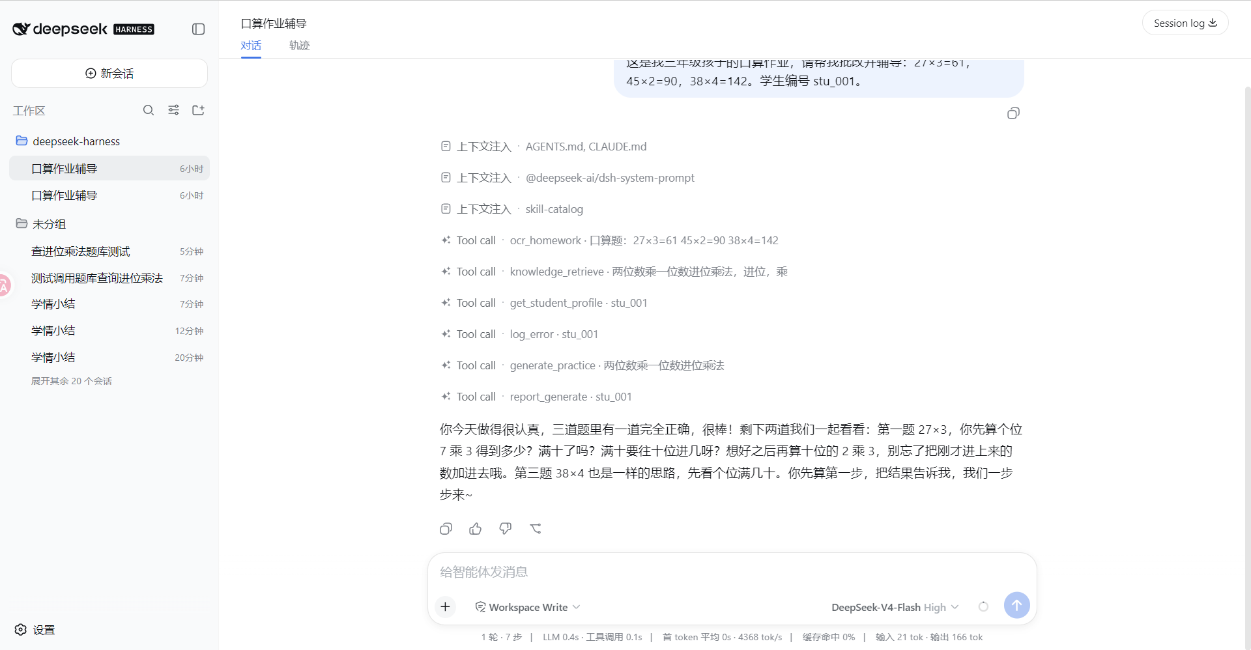This screenshot has width=1251, height=650.
Task: Send the message with arrow button
Action: 1016,605
